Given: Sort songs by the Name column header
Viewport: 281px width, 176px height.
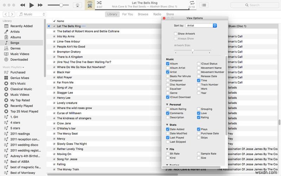Looking at the screenshot, I should tap(60, 21).
